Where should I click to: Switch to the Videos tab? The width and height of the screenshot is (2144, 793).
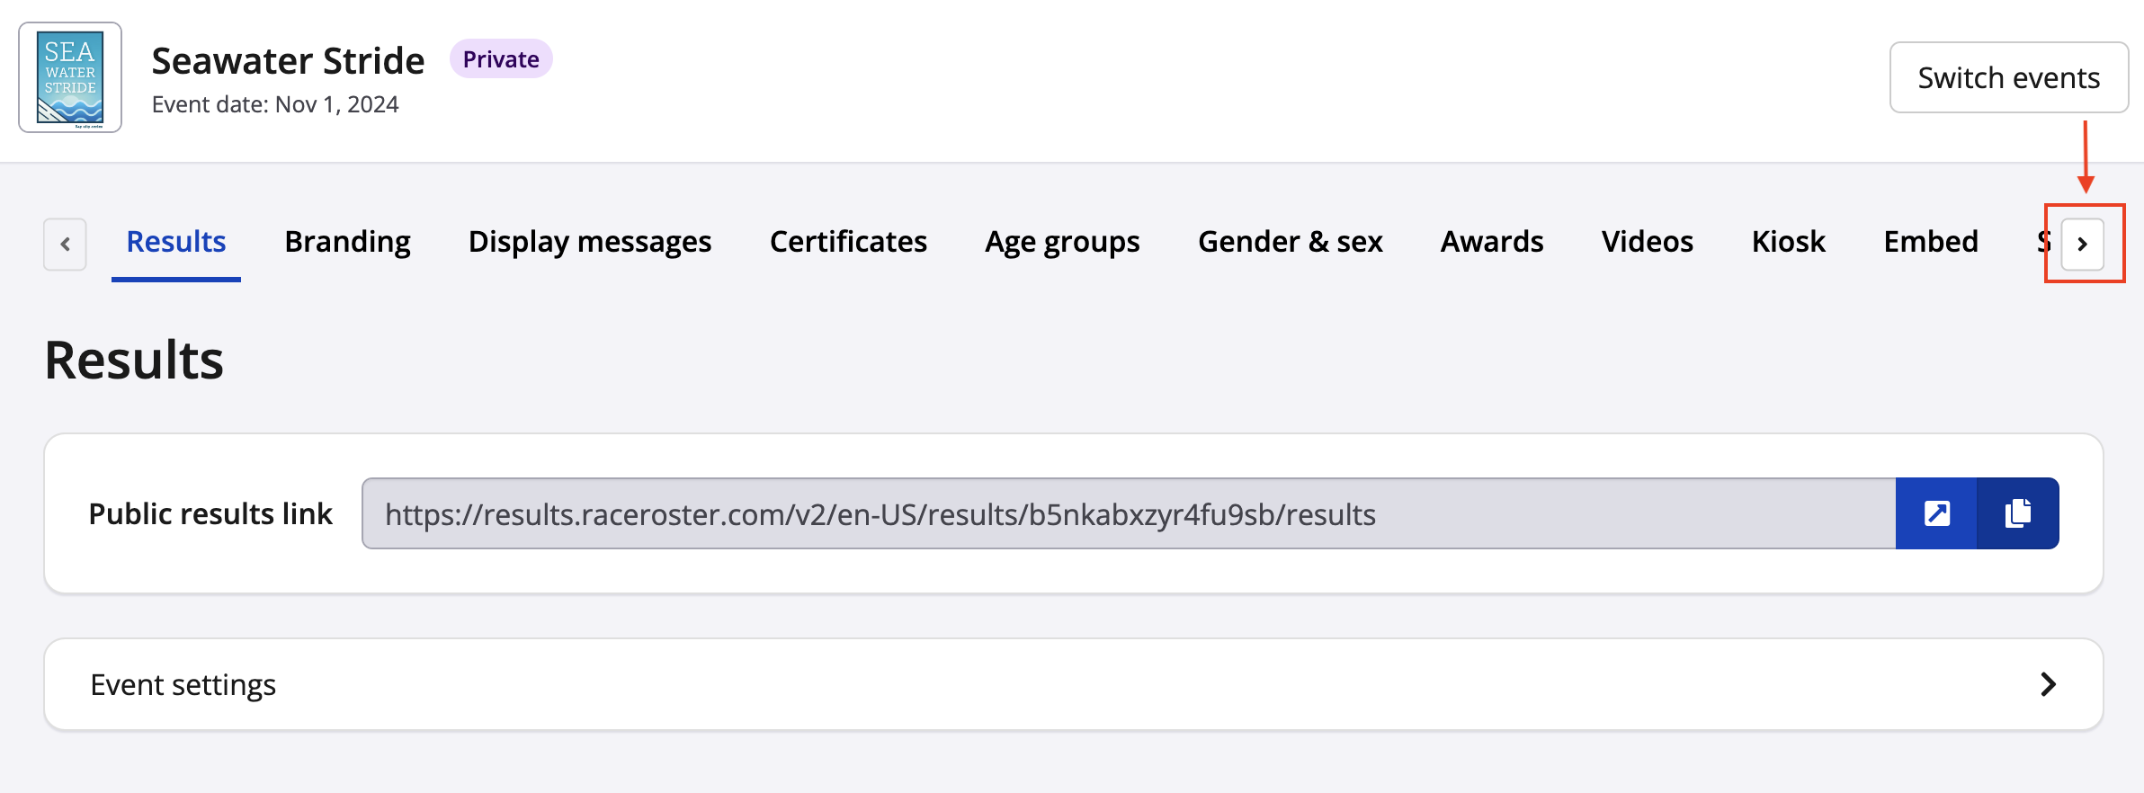pyautogui.click(x=1647, y=242)
